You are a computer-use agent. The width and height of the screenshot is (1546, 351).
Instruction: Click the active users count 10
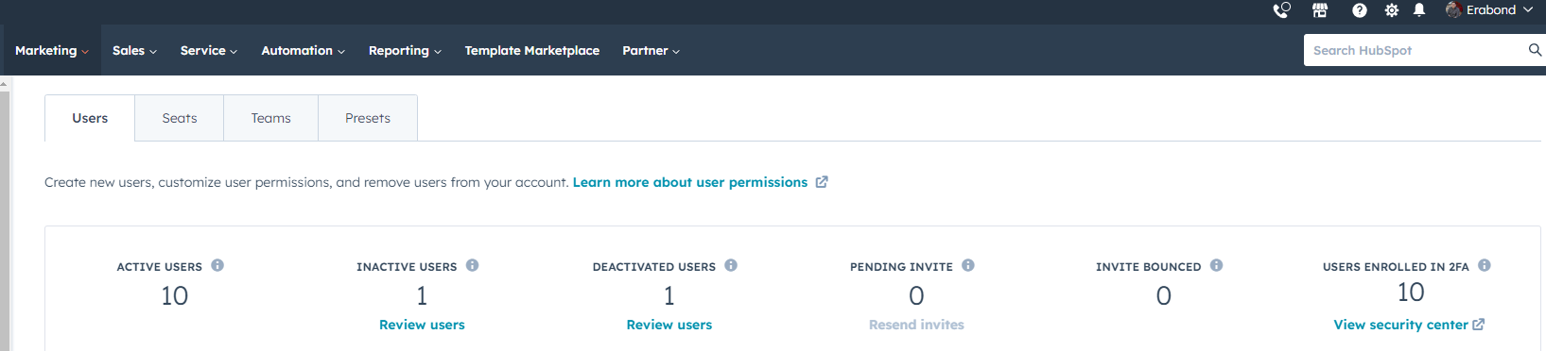click(174, 296)
